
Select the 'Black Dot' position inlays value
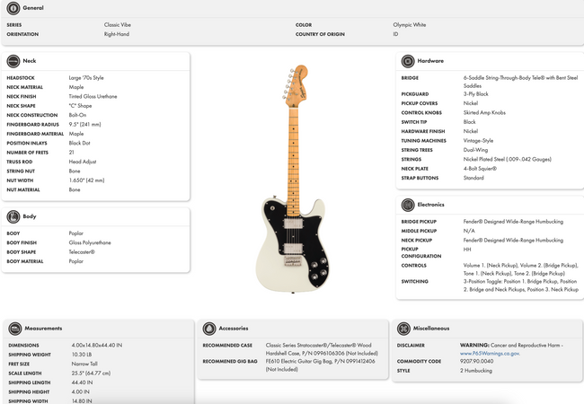(79, 144)
